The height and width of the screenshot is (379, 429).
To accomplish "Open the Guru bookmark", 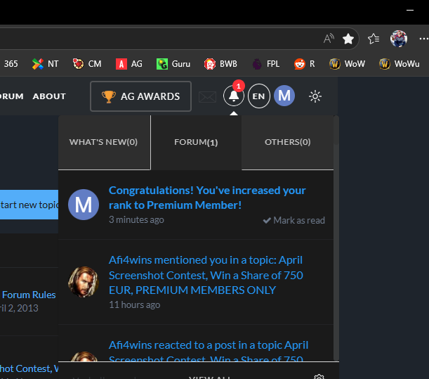I will pos(173,64).
